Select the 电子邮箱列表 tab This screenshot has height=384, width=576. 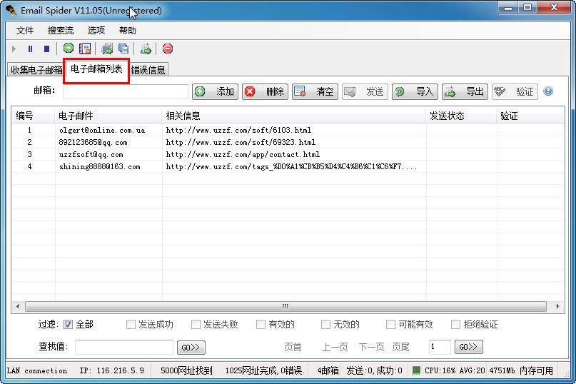point(96,69)
